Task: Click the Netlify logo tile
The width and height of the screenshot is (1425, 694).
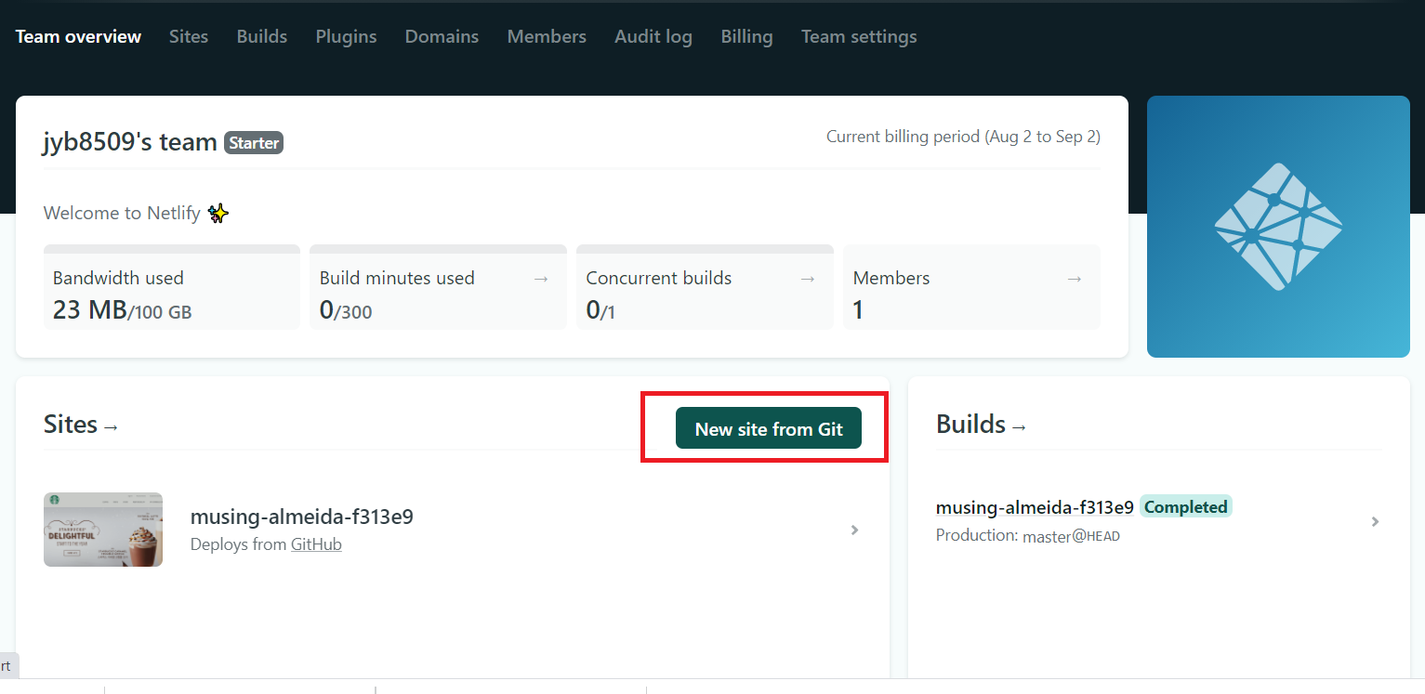Action: (1278, 227)
